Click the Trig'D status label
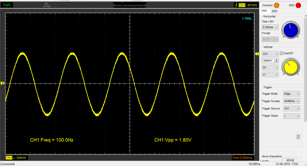Image resolution: width=307 pixels, height=166 pixels. coord(7,5)
